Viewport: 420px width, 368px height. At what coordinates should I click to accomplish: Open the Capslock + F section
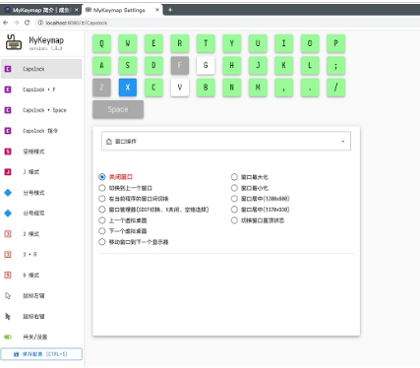coord(41,90)
